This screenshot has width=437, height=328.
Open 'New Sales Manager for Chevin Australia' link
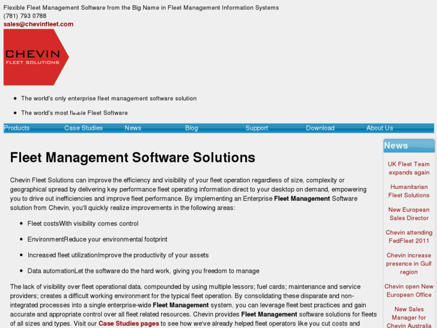[x=409, y=317]
